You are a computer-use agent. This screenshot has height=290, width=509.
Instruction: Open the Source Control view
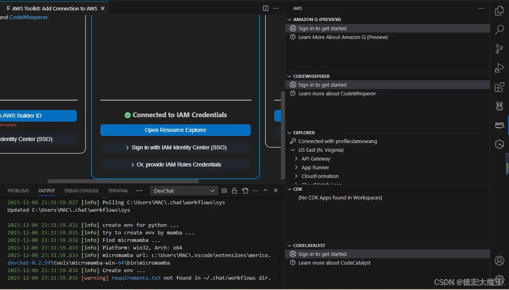point(499,48)
